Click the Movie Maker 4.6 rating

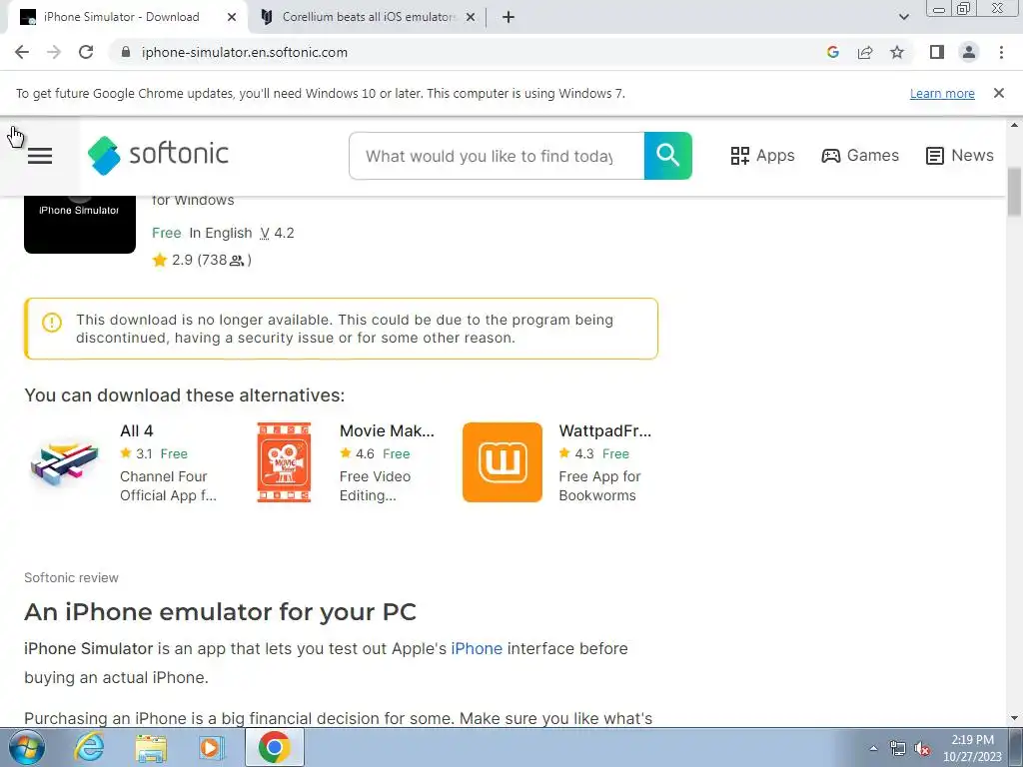pos(357,454)
